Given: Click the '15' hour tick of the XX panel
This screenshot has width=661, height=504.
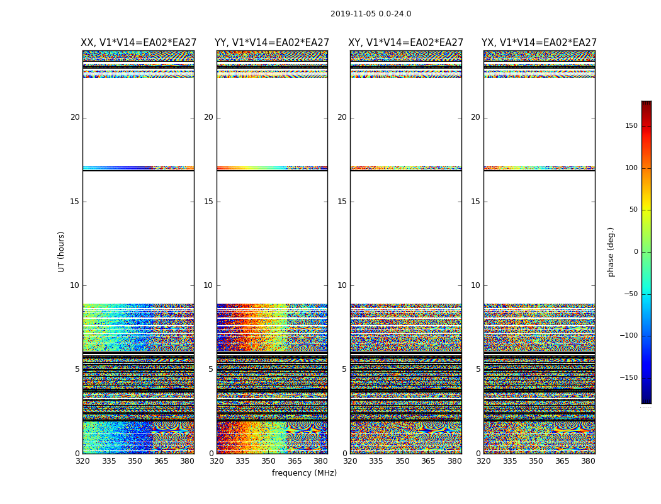Looking at the screenshot, I should pyautogui.click(x=75, y=202).
